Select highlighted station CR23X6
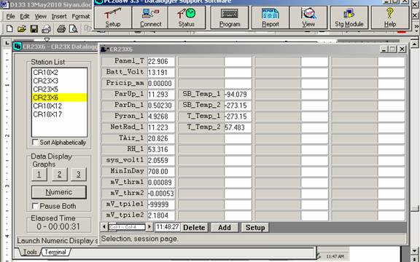This screenshot has height=262, width=420. pos(59,98)
